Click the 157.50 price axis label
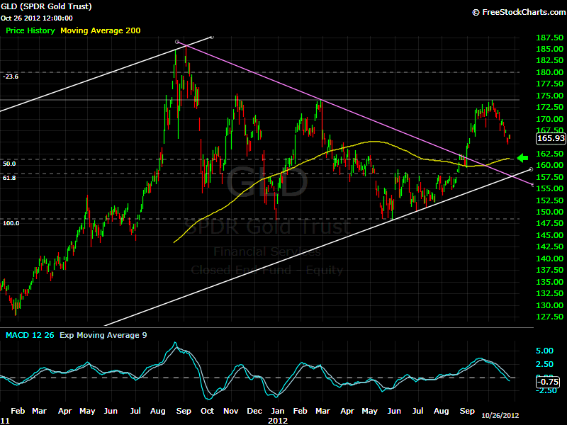Image resolution: width=567 pixels, height=425 pixels. (550, 177)
